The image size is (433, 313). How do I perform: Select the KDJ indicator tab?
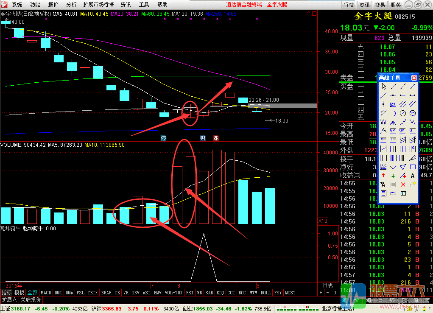pyautogui.click(x=220, y=293)
